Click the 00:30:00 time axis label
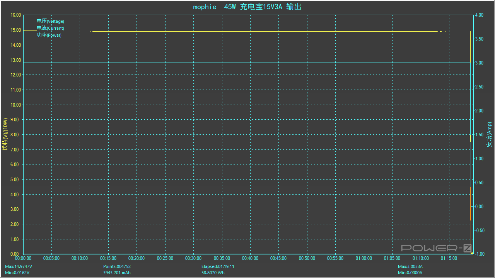Viewport: 495px width, 278px height. pos(193,259)
